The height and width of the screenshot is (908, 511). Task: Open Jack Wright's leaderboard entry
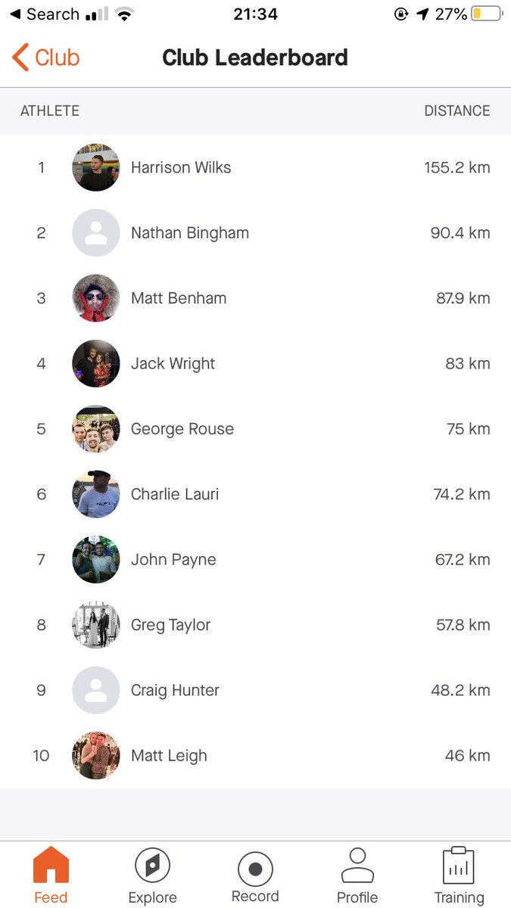click(x=255, y=363)
